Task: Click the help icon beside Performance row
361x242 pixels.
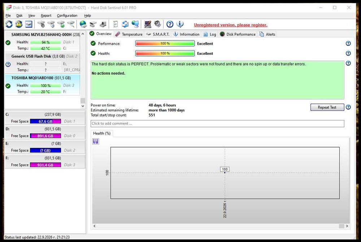Action: [x=348, y=44]
